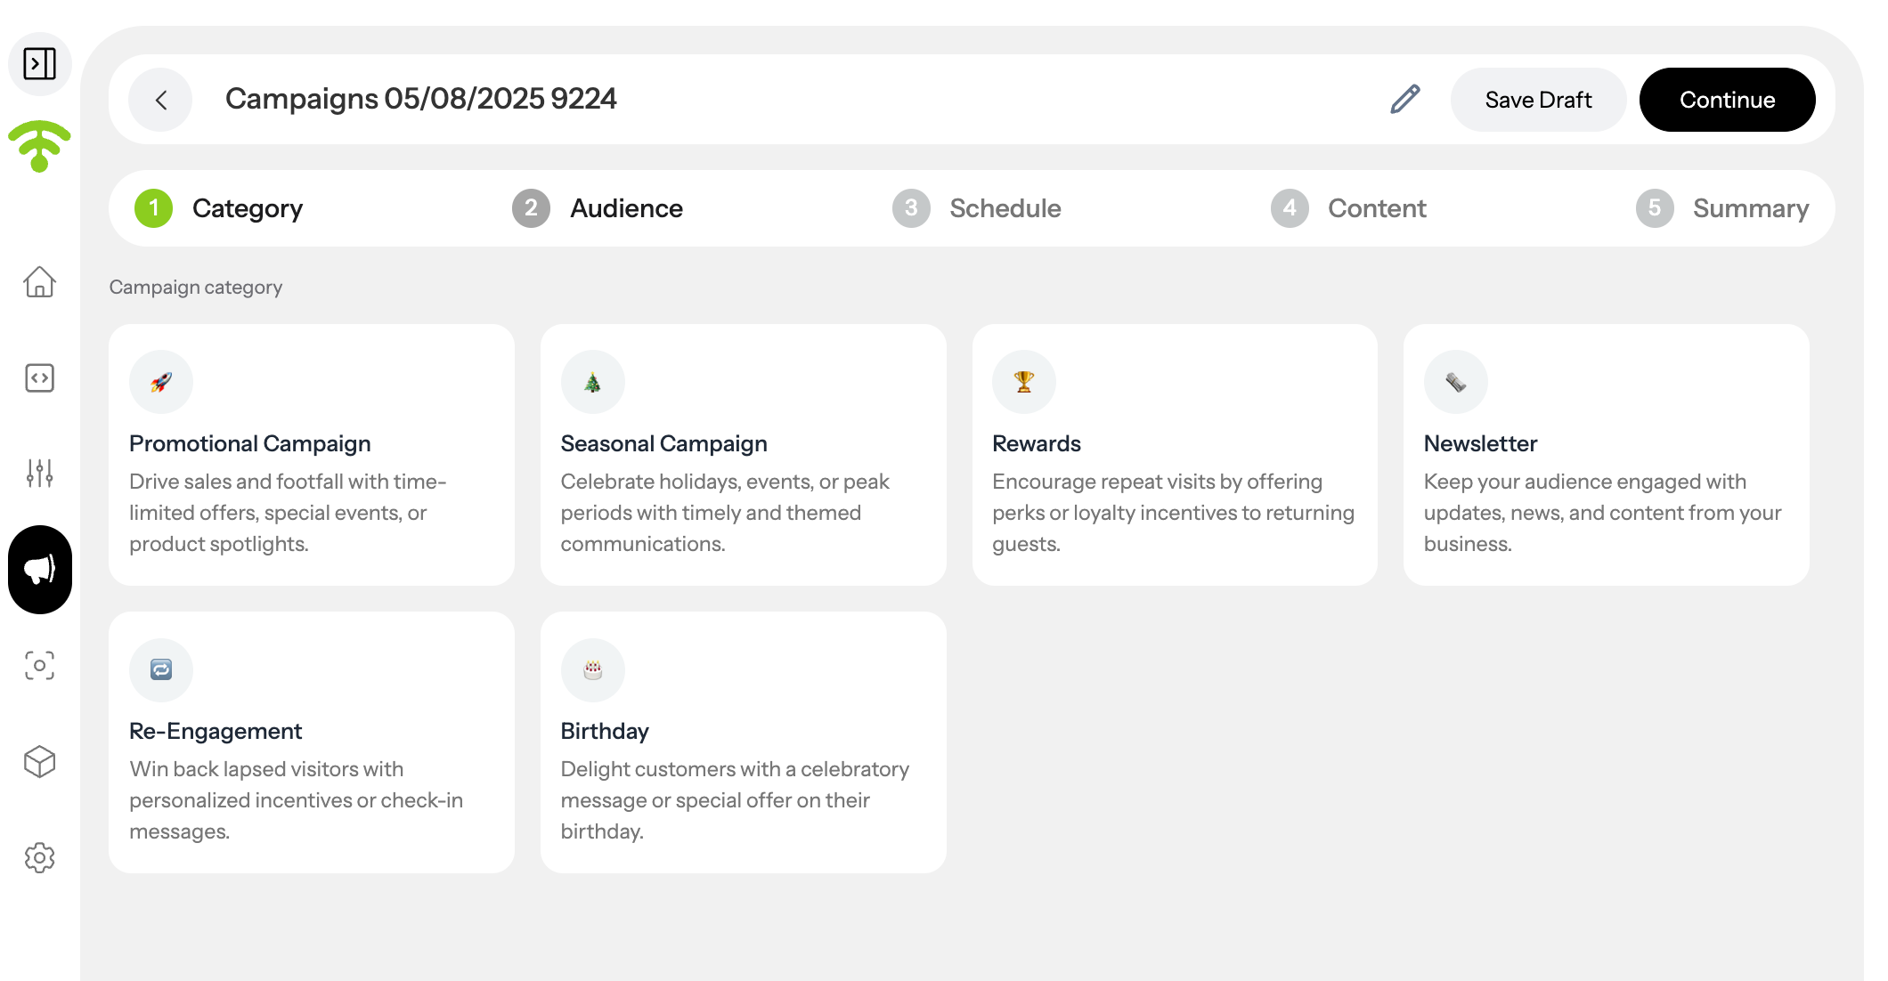Open the Home sidebar icon
This screenshot has width=1888, height=981.
(x=39, y=282)
